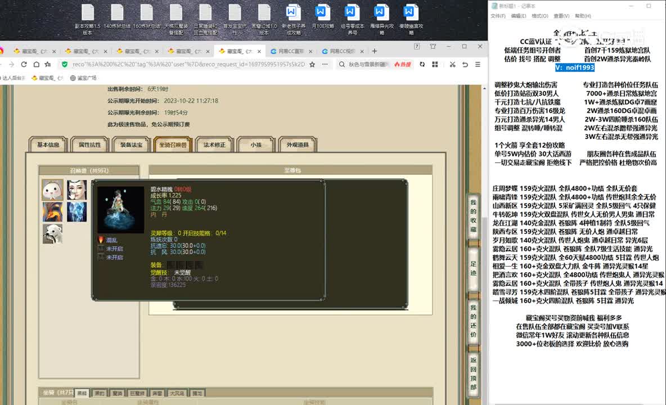Viewport: 666px width, 405px height.
Task: Click the undo arrow in browser toolbar
Action: (x=465, y=65)
